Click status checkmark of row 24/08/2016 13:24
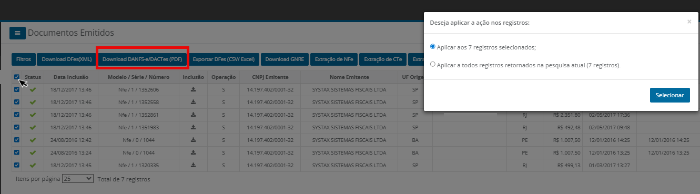The width and height of the screenshot is (700, 194). click(33, 152)
